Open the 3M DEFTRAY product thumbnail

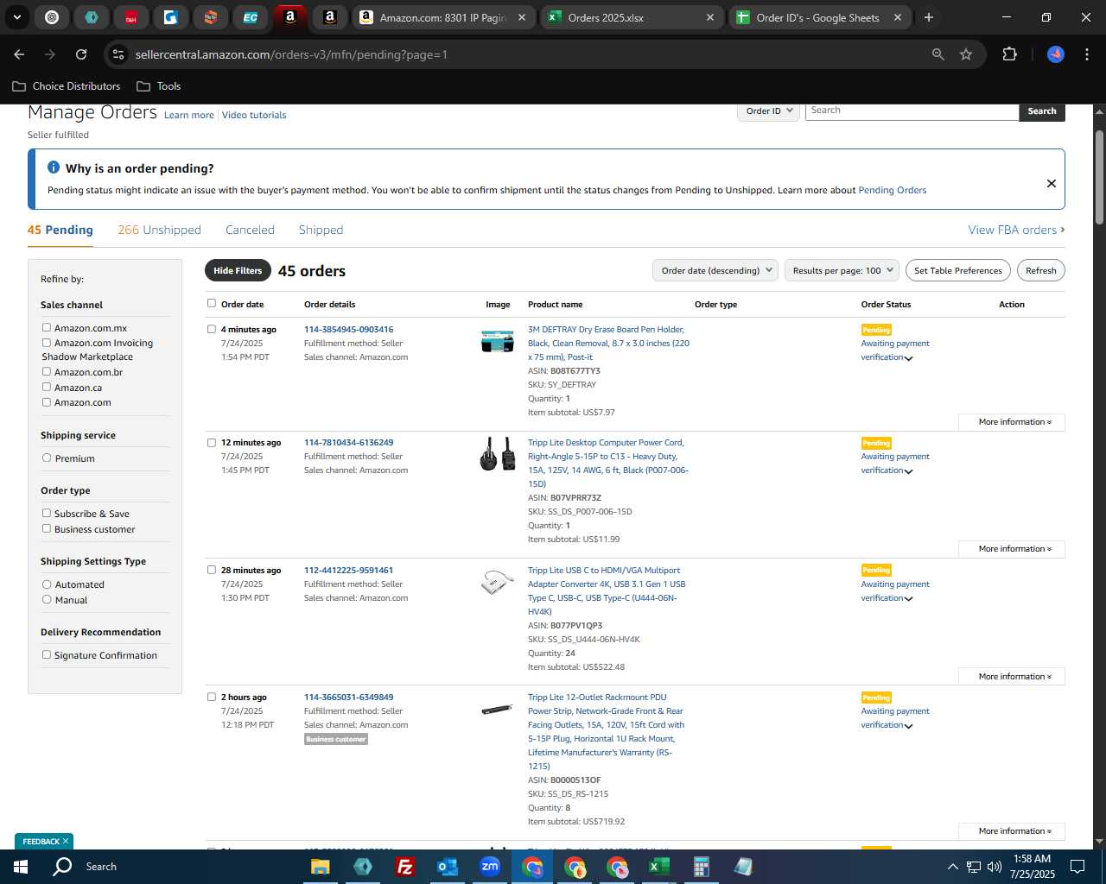[498, 341]
